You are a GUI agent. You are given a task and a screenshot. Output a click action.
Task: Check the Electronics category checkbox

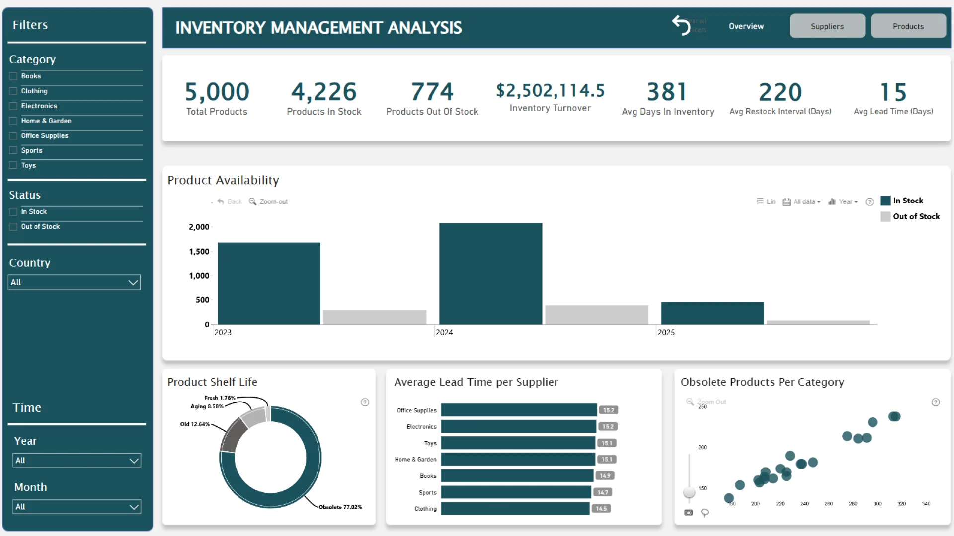tap(13, 106)
